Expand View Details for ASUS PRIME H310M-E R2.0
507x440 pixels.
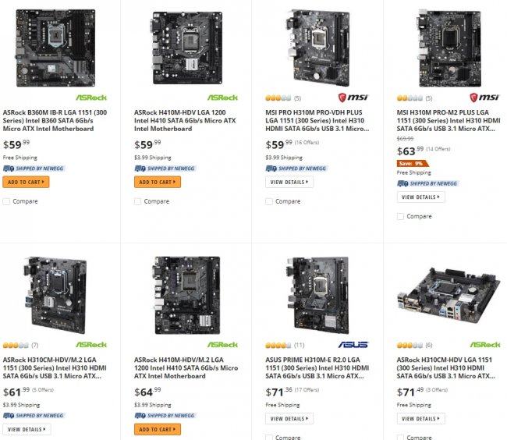pyautogui.click(x=289, y=418)
